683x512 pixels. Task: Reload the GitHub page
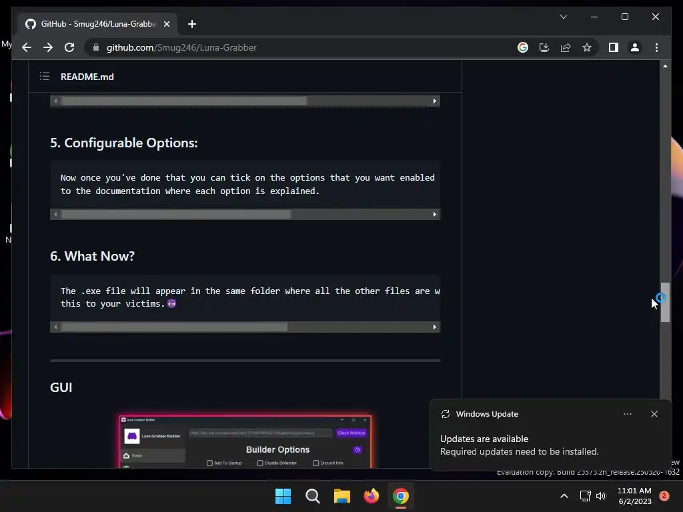pyautogui.click(x=69, y=47)
